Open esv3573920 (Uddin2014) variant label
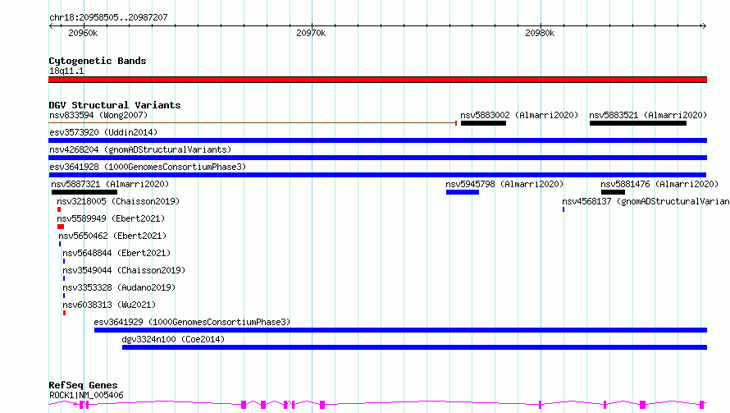Image resolution: width=730 pixels, height=413 pixels. pos(103,132)
